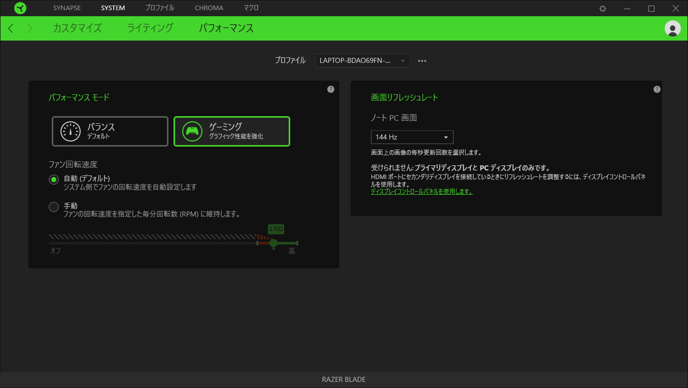Click the balance gauge icon
Screen dimensions: 688x388
click(x=71, y=131)
